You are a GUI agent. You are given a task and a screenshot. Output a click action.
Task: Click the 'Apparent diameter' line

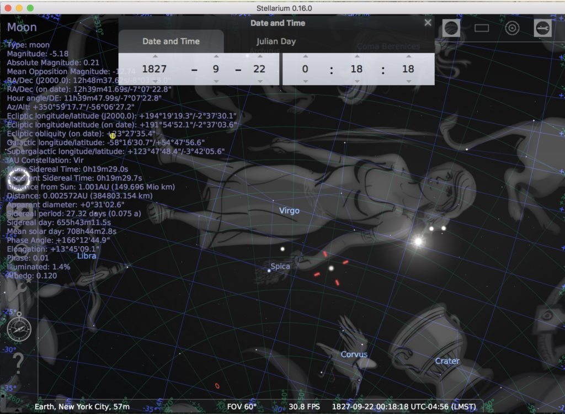click(66, 205)
